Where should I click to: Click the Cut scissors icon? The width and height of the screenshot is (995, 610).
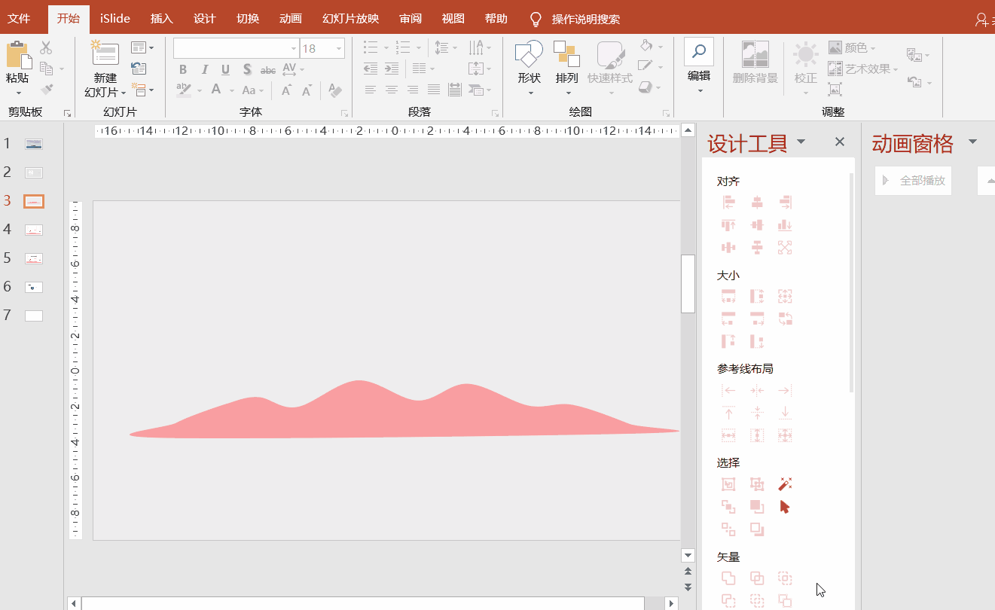point(46,48)
